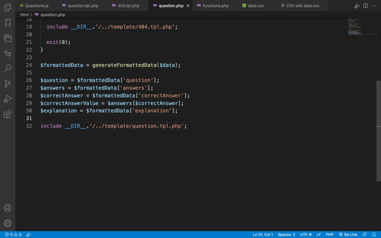Open the Extensions view
This screenshot has width=381, height=238.
pos(8,114)
